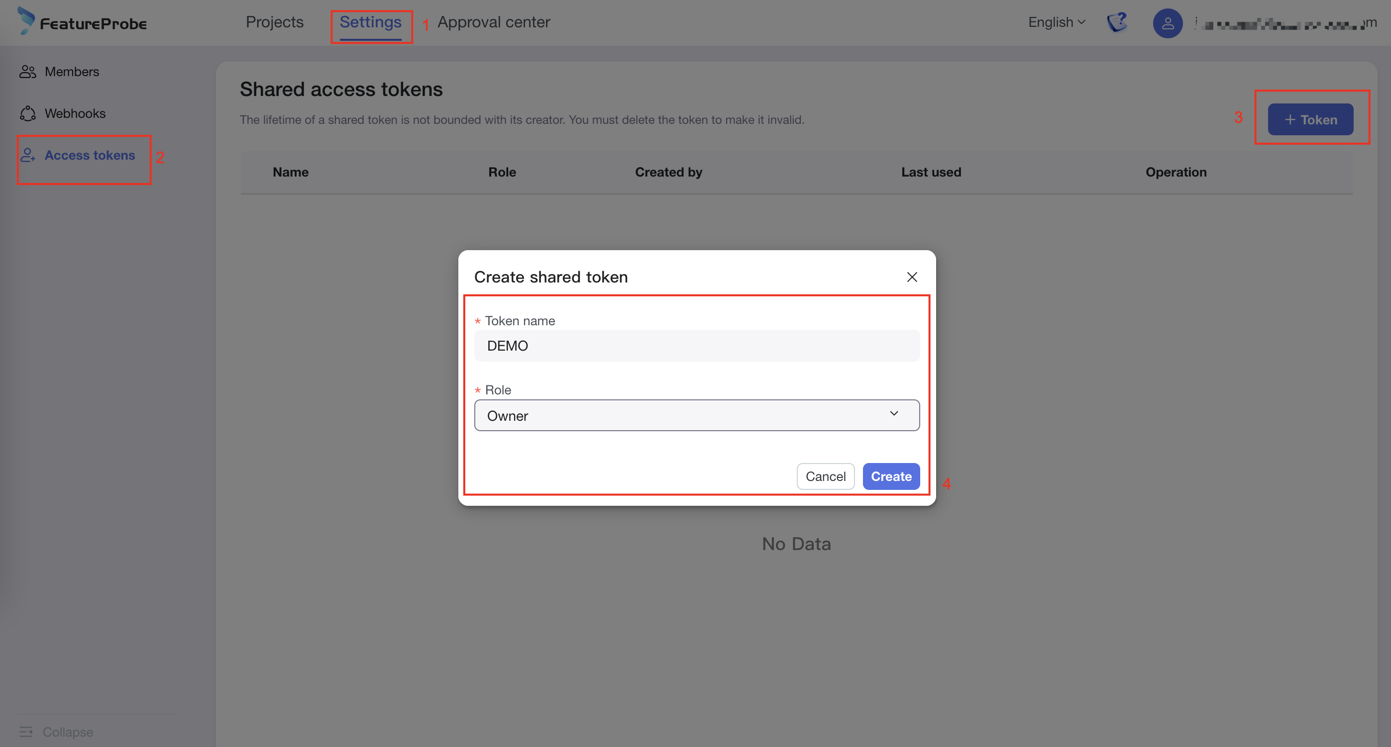Viewport: 1391px width, 747px height.
Task: Cancel the token creation dialog
Action: coord(825,476)
